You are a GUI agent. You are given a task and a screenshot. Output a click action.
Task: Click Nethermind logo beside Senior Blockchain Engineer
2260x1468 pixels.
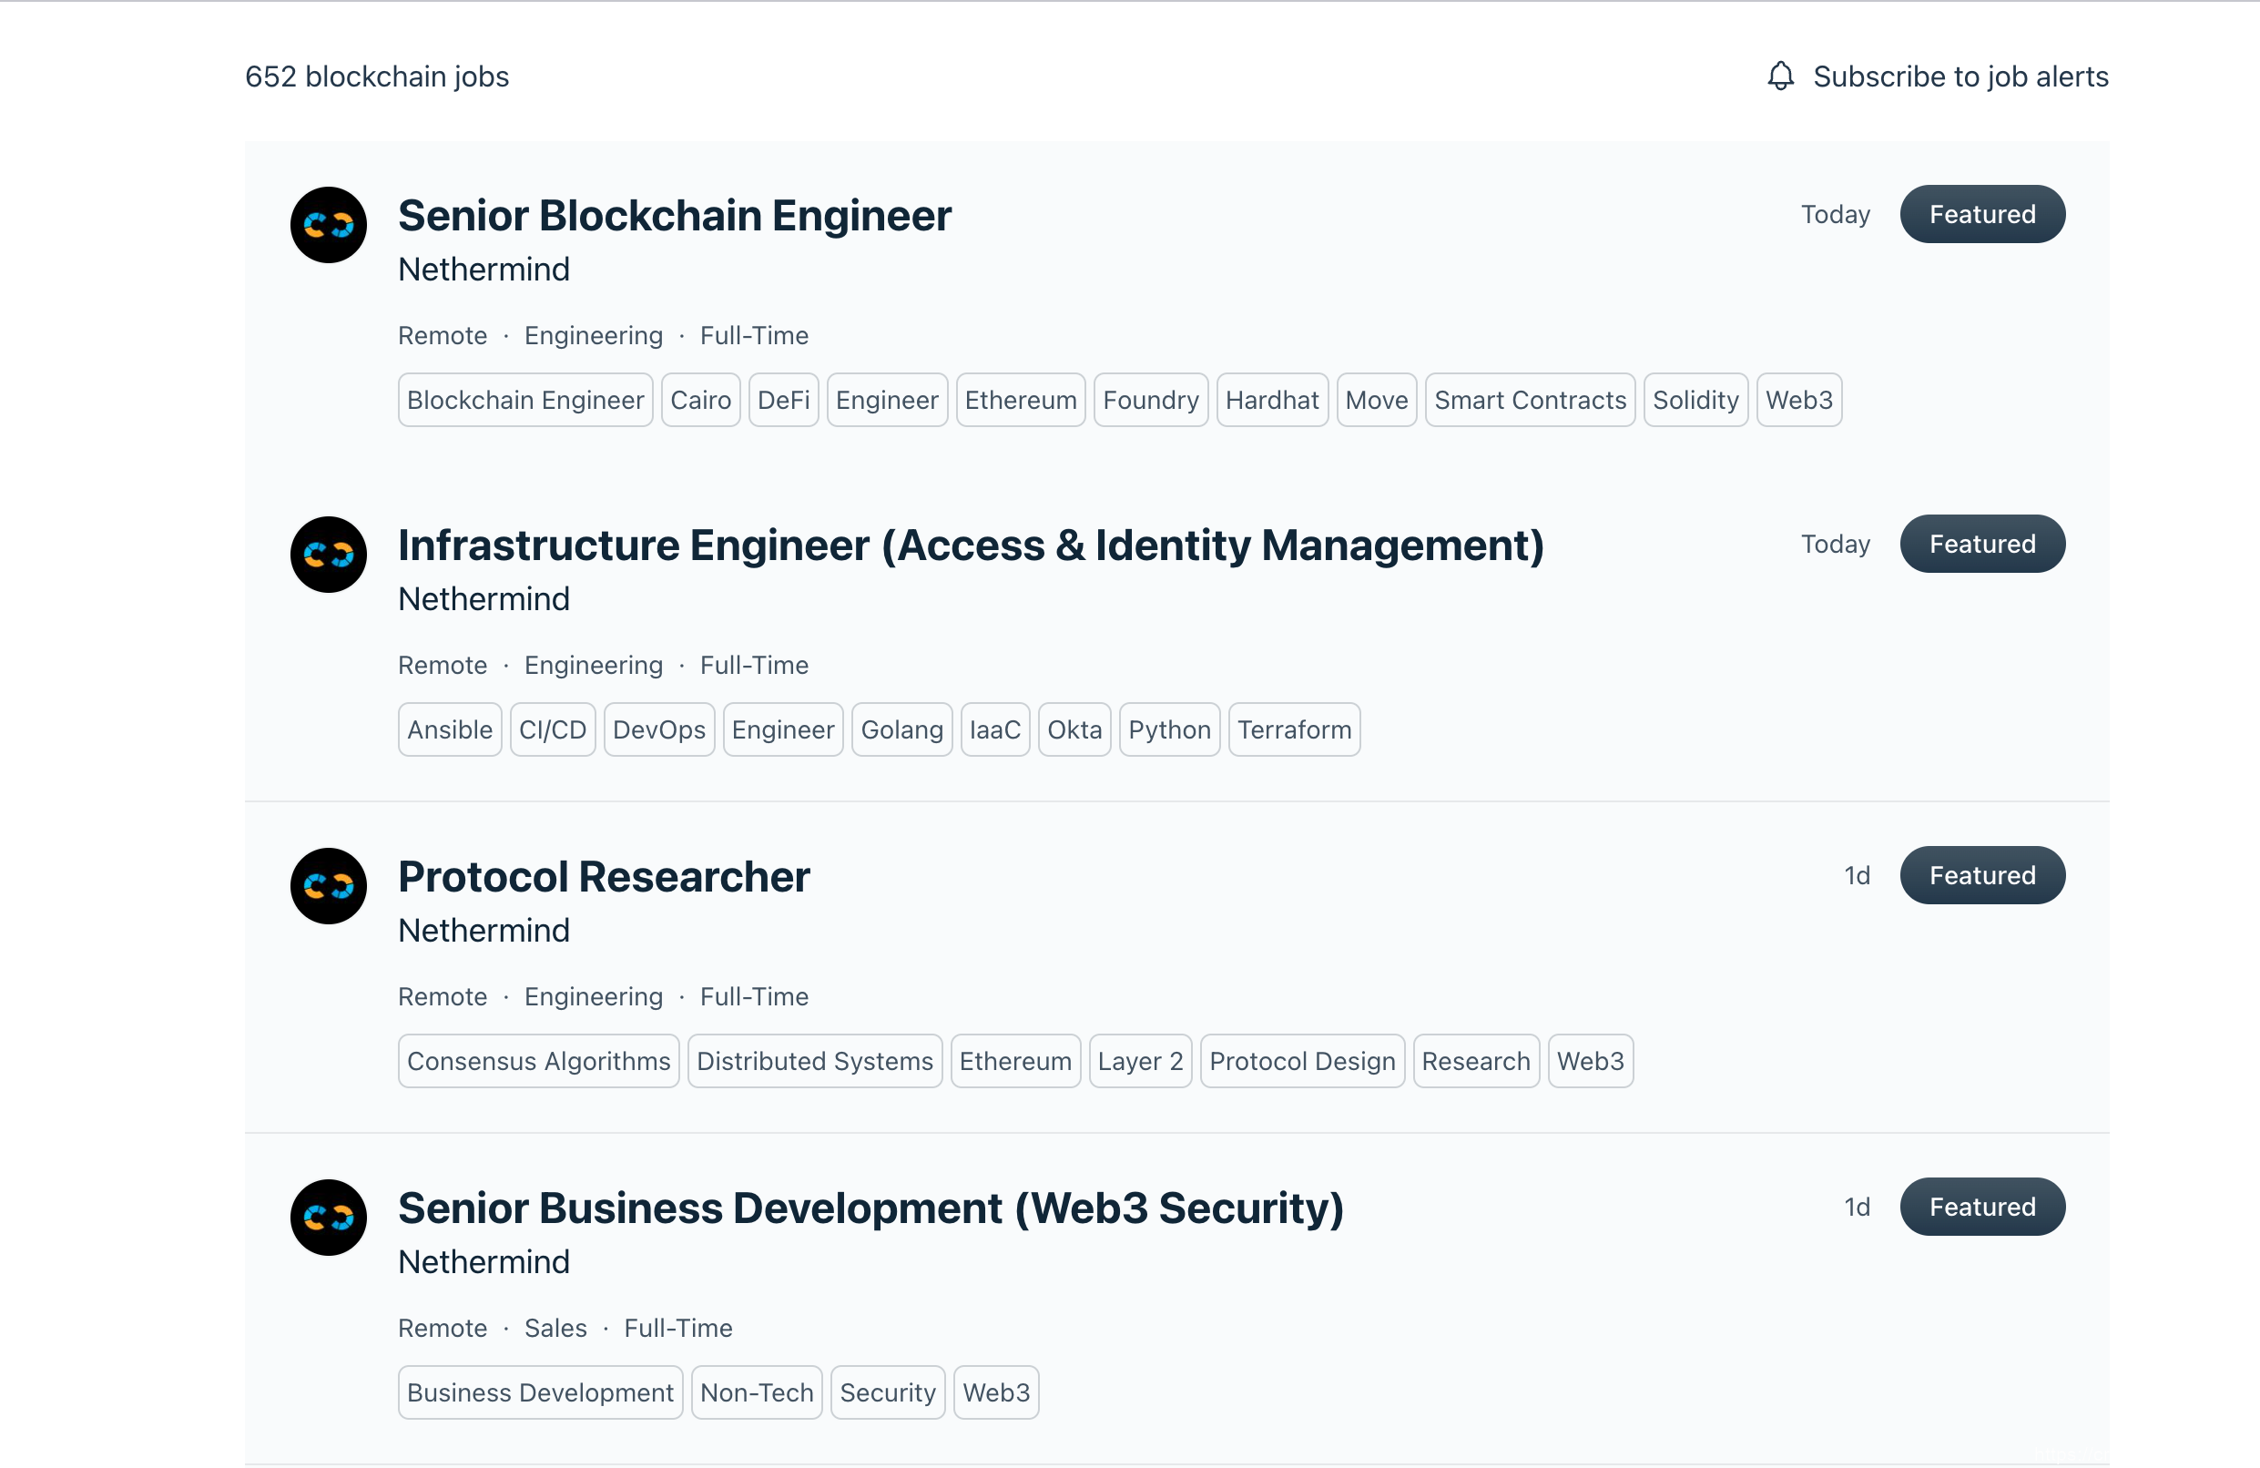(x=329, y=225)
